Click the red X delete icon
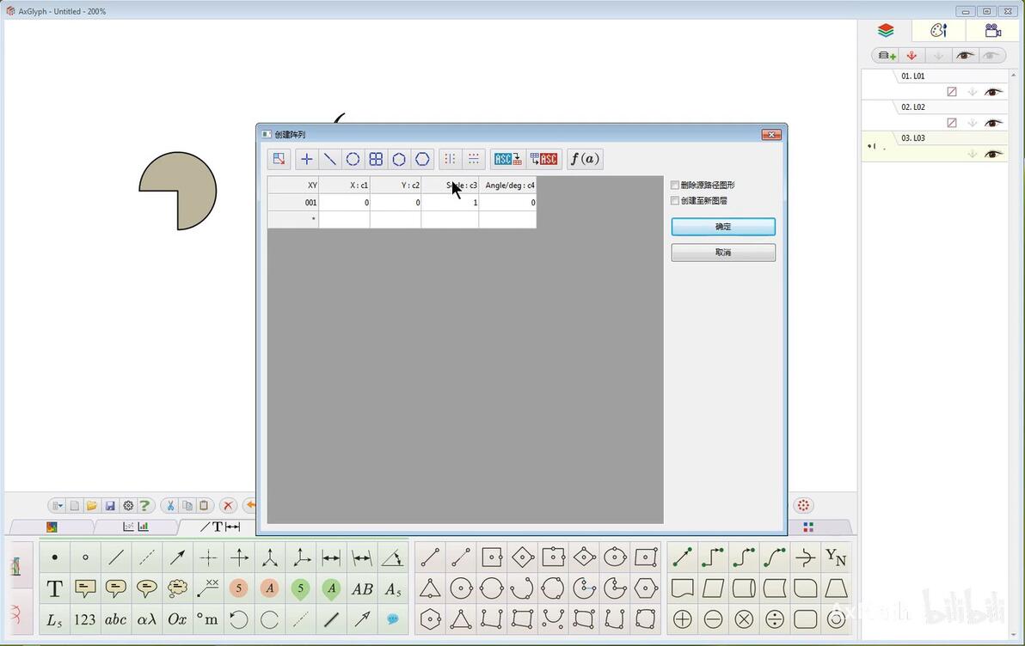The width and height of the screenshot is (1025, 646). click(x=228, y=506)
